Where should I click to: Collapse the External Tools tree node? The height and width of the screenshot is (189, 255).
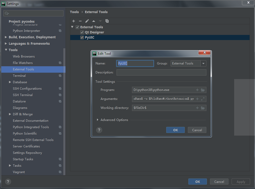[x=72, y=27]
